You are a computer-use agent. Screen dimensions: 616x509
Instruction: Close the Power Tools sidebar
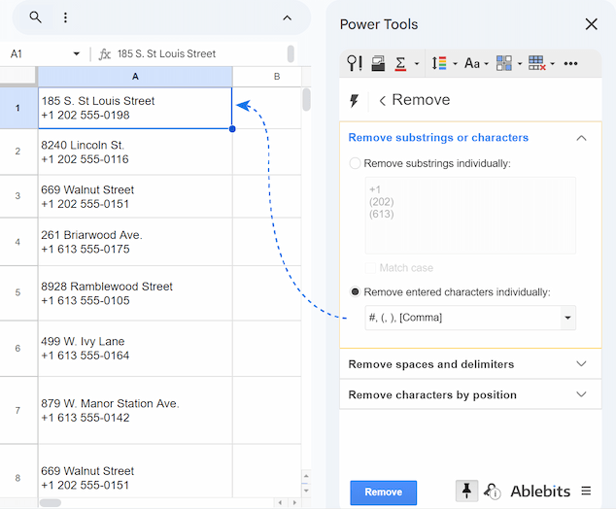(592, 24)
